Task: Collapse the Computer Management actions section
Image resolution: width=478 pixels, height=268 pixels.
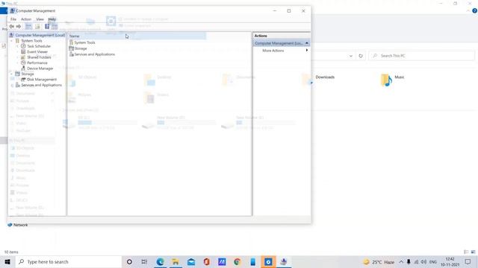Action: click(x=307, y=43)
